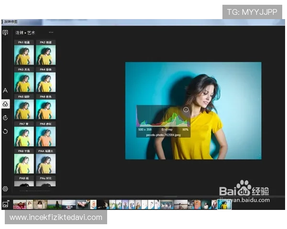Select the text tool 'A' icon
The image size is (287, 229).
click(x=5, y=90)
